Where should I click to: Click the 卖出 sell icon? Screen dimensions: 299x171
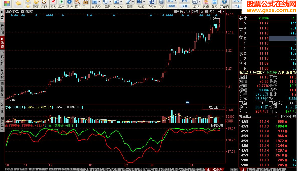click(x=61, y=4)
